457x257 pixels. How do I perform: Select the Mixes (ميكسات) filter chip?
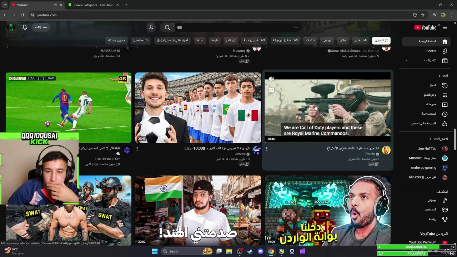pyautogui.click(x=310, y=40)
